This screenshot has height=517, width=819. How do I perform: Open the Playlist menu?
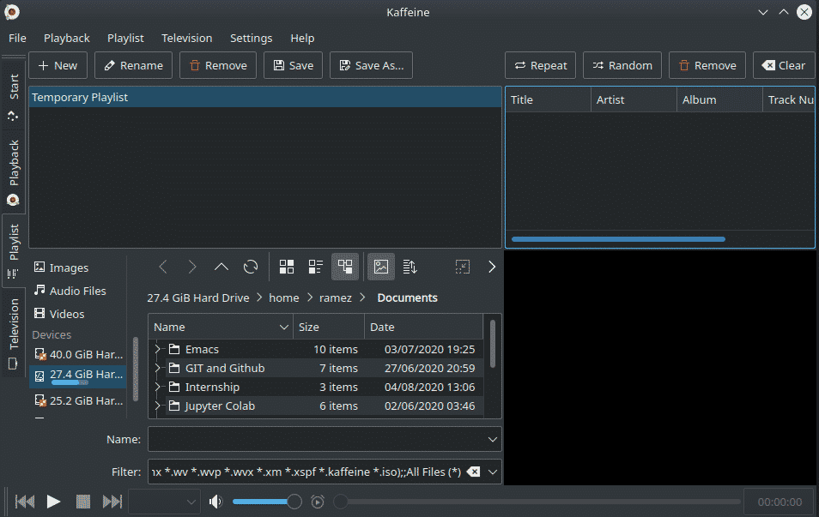tap(125, 38)
